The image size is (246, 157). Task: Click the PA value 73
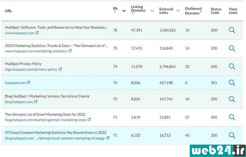115,67
